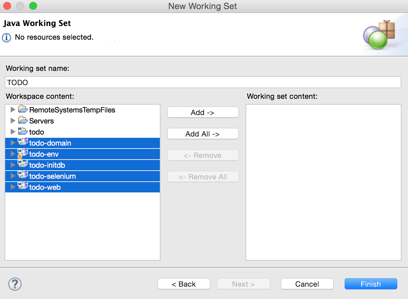The height and width of the screenshot is (299, 408).
Task: Click the RemoteSystemsTempFiles folder icon
Action: pyautogui.click(x=22, y=110)
